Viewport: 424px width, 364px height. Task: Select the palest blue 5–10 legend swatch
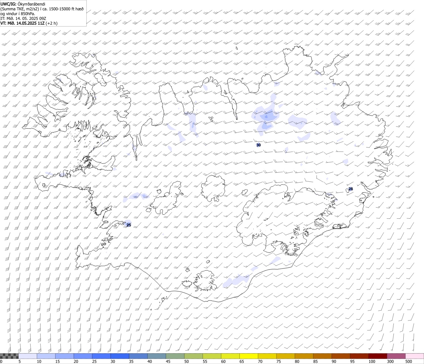click(x=28, y=356)
